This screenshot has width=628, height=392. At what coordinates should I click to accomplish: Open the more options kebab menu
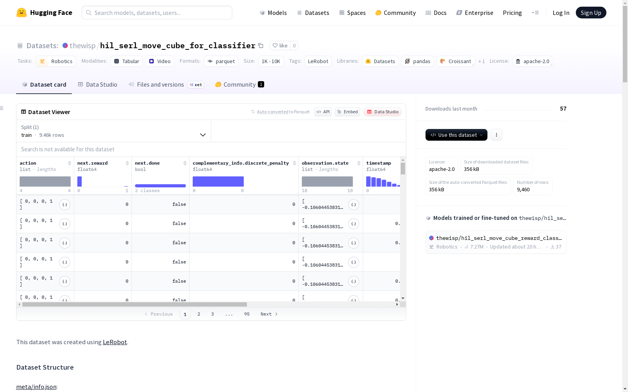click(497, 135)
